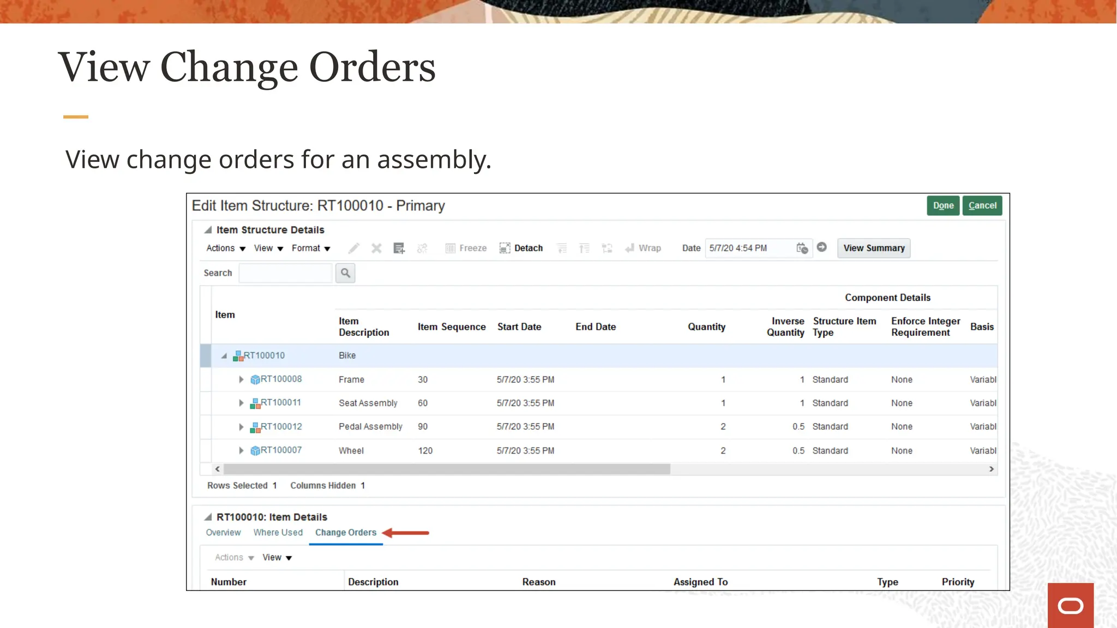Screen dimensions: 1117x628
Task: Click the View Summary button
Action: (x=874, y=248)
